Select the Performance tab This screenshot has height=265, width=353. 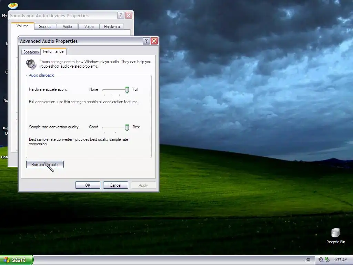(x=53, y=51)
